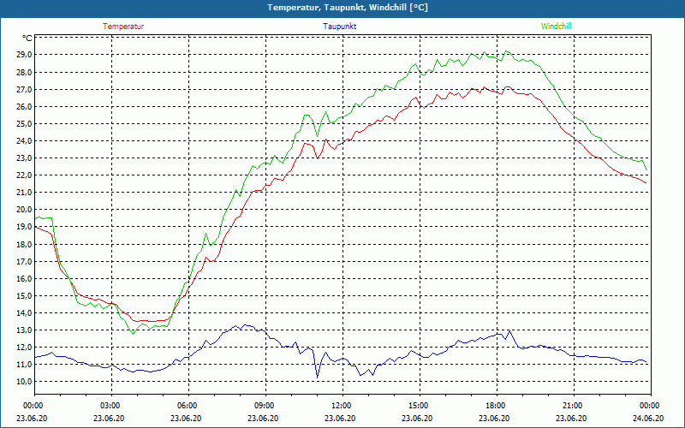Click the '03:00' time axis label

tap(111, 406)
